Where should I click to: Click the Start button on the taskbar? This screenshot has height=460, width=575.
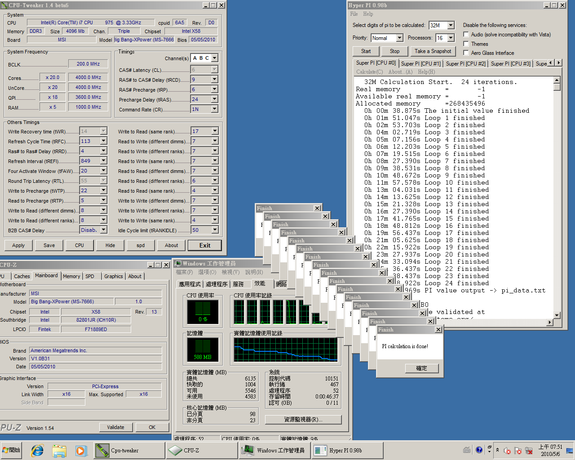tap(11, 450)
